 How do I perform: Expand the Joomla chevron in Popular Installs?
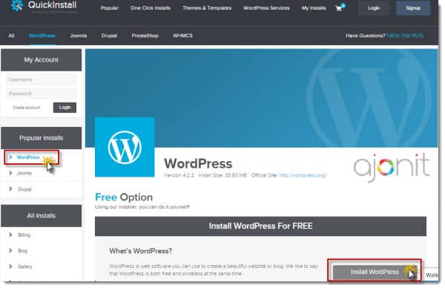pyautogui.click(x=10, y=173)
